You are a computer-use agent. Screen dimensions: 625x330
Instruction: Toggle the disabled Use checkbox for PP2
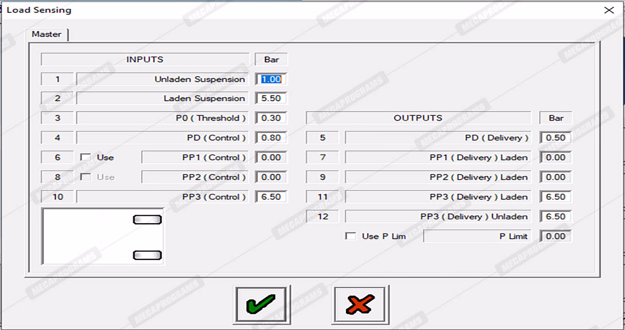86,177
